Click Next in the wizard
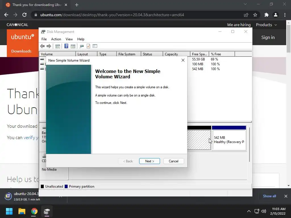 tap(149, 161)
